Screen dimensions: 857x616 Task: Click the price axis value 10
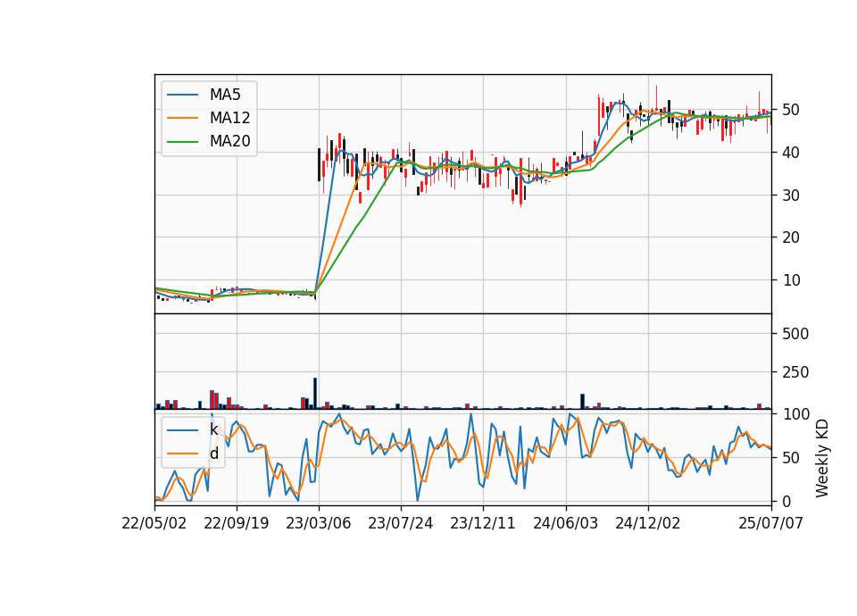[x=791, y=279]
